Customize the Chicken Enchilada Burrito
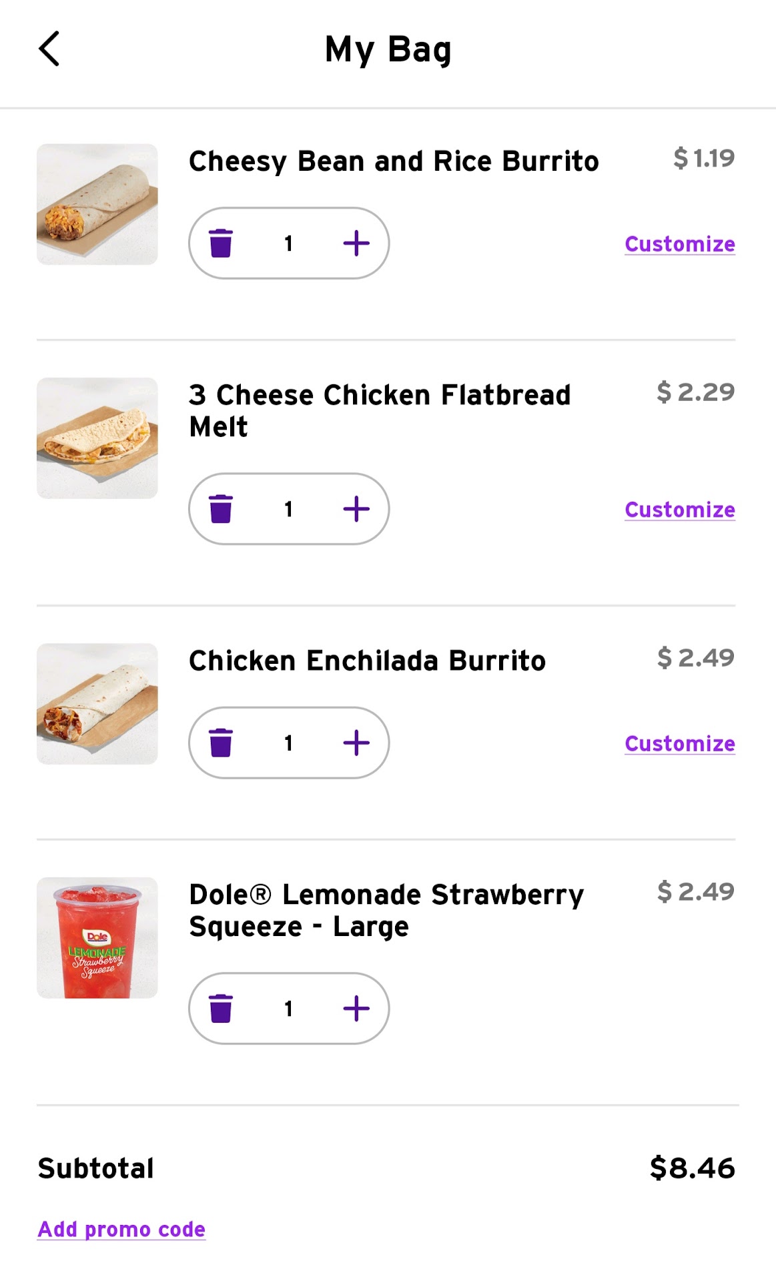The width and height of the screenshot is (776, 1281). (x=679, y=743)
